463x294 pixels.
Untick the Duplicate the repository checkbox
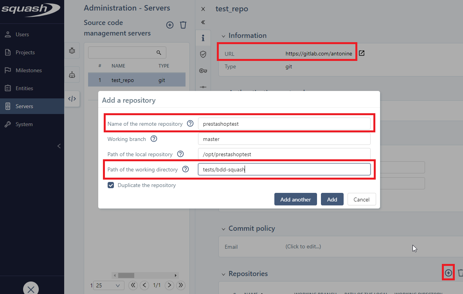click(x=111, y=185)
